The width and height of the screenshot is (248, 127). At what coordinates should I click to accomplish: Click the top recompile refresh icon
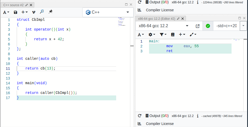point(140,2)
